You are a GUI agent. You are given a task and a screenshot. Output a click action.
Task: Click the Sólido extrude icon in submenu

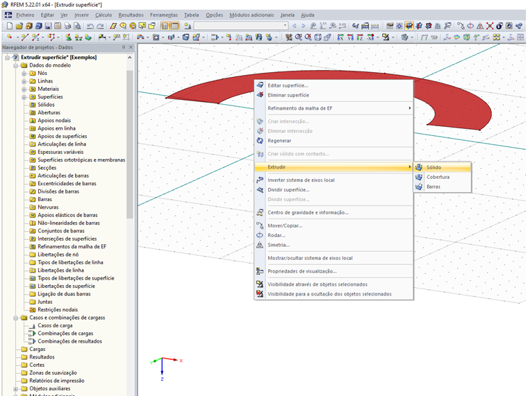coord(419,167)
